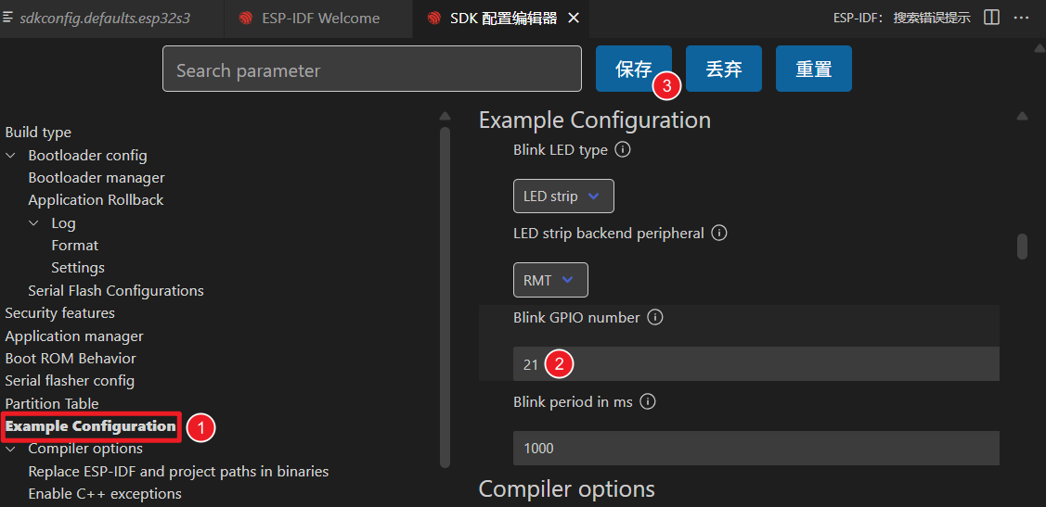Click the 丢弃 (Discard) button
1046x507 pixels.
(723, 70)
